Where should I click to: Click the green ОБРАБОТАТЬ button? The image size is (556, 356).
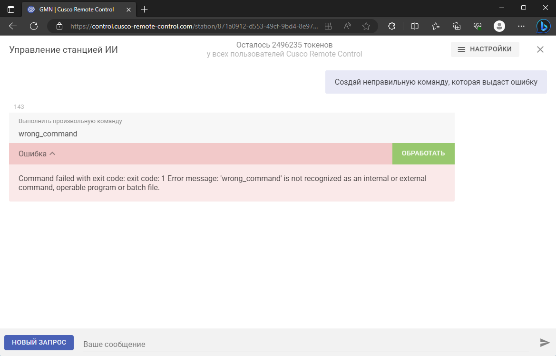coord(423,154)
